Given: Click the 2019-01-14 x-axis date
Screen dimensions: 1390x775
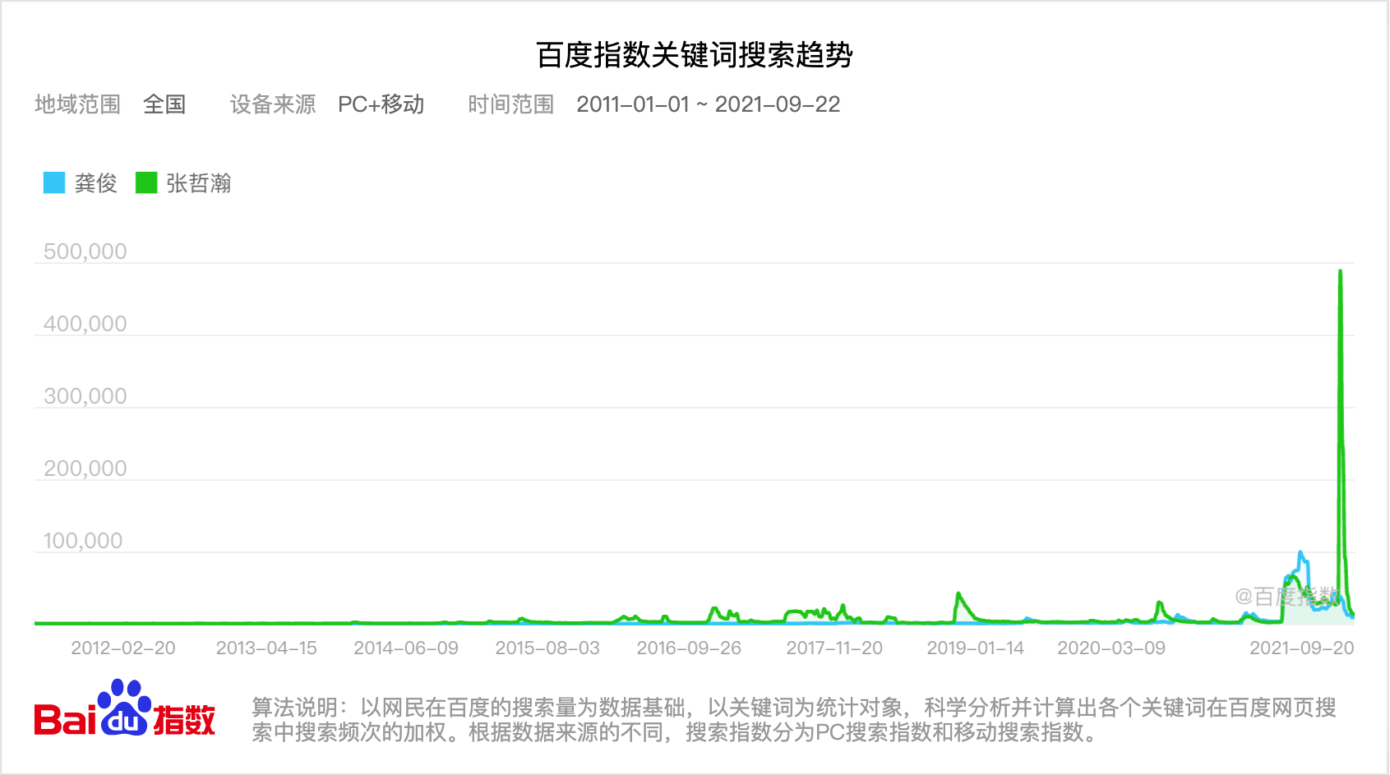Looking at the screenshot, I should pos(976,648).
